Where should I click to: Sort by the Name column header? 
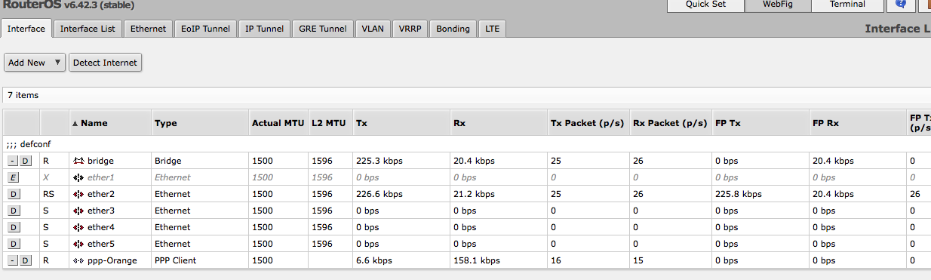[x=94, y=123]
